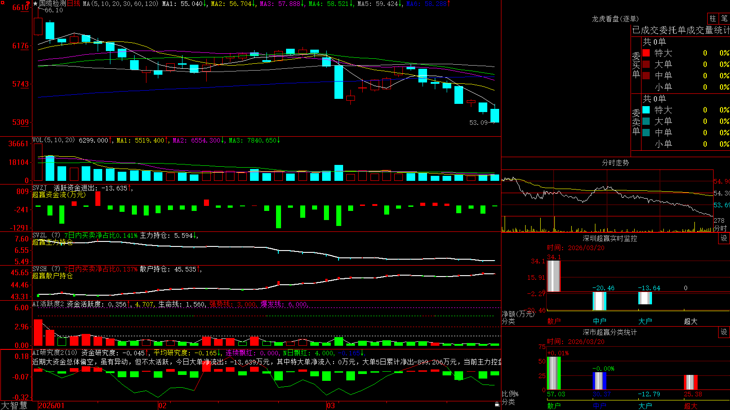This screenshot has width=730, height=410.
Task: Click the 深圳超赢实时监控 title
Action: (x=610, y=238)
